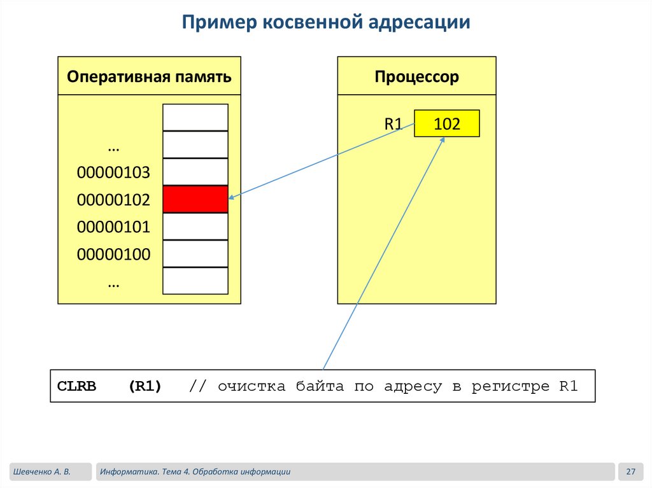Click the "Оперативная память" header
652x488 pixels.
(149, 76)
